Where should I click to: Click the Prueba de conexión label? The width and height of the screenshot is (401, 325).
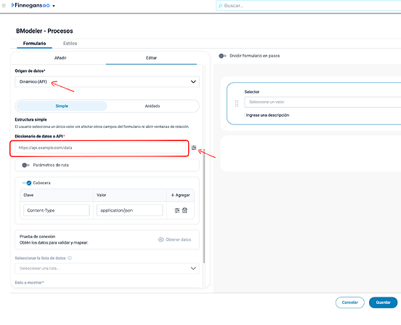(37, 236)
